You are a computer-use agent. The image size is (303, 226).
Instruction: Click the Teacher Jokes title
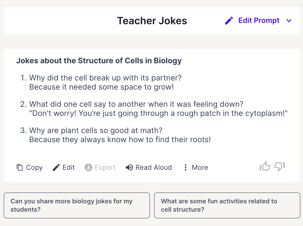pyautogui.click(x=152, y=21)
